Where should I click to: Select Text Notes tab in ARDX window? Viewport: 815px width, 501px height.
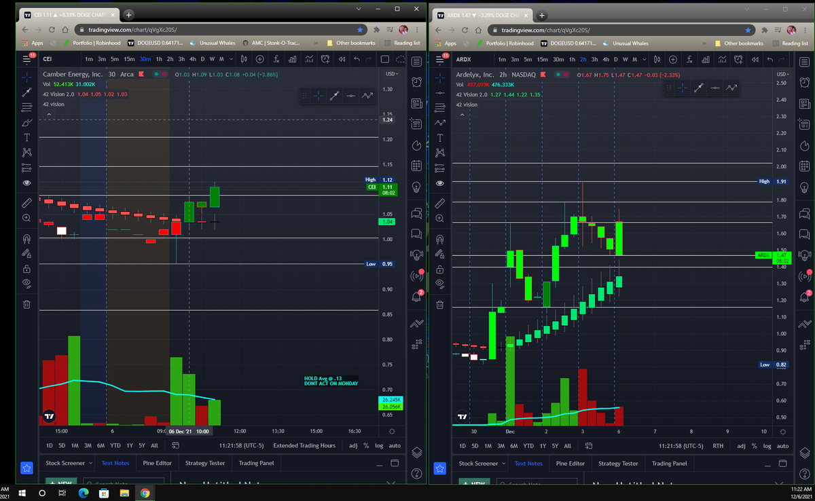[x=528, y=463]
